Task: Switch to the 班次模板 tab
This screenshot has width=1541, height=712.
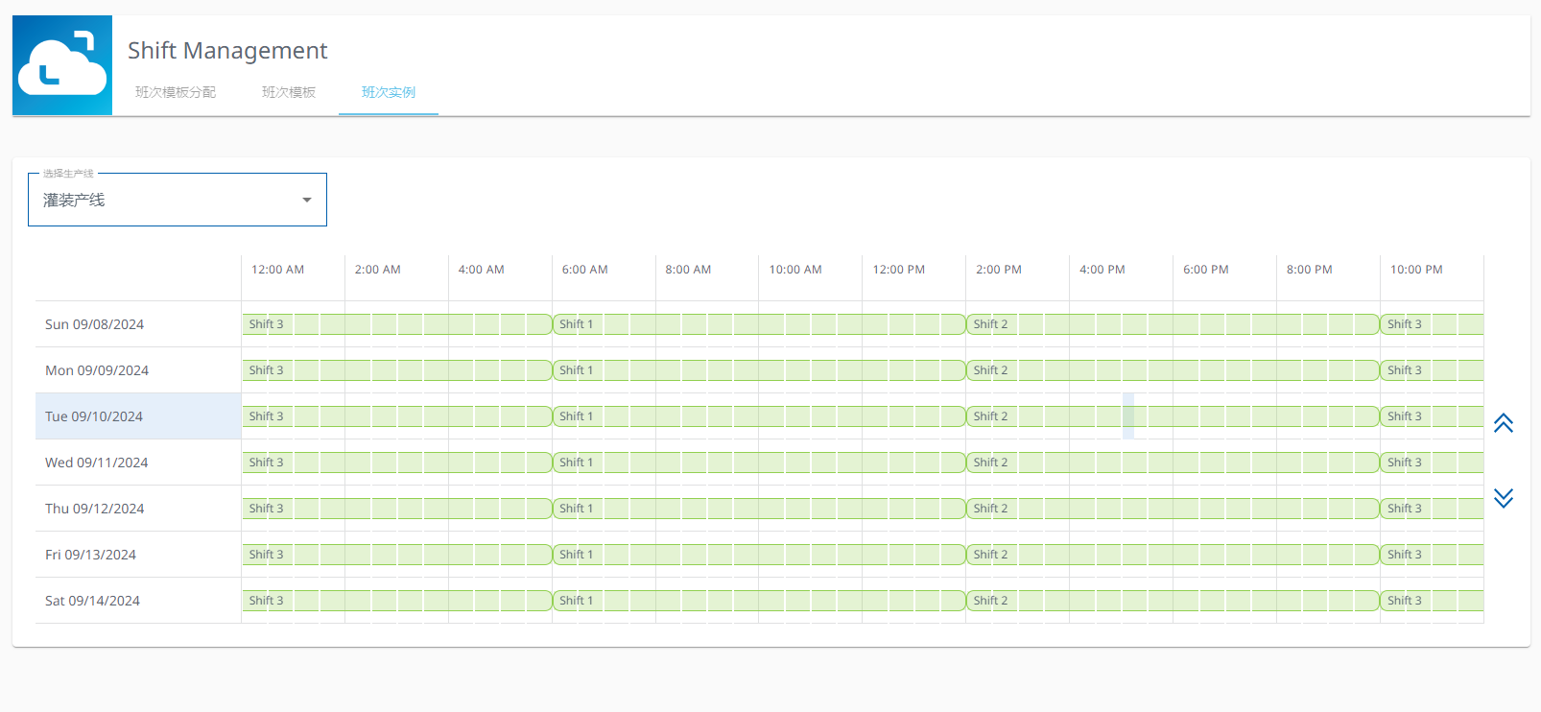Action: [x=289, y=92]
